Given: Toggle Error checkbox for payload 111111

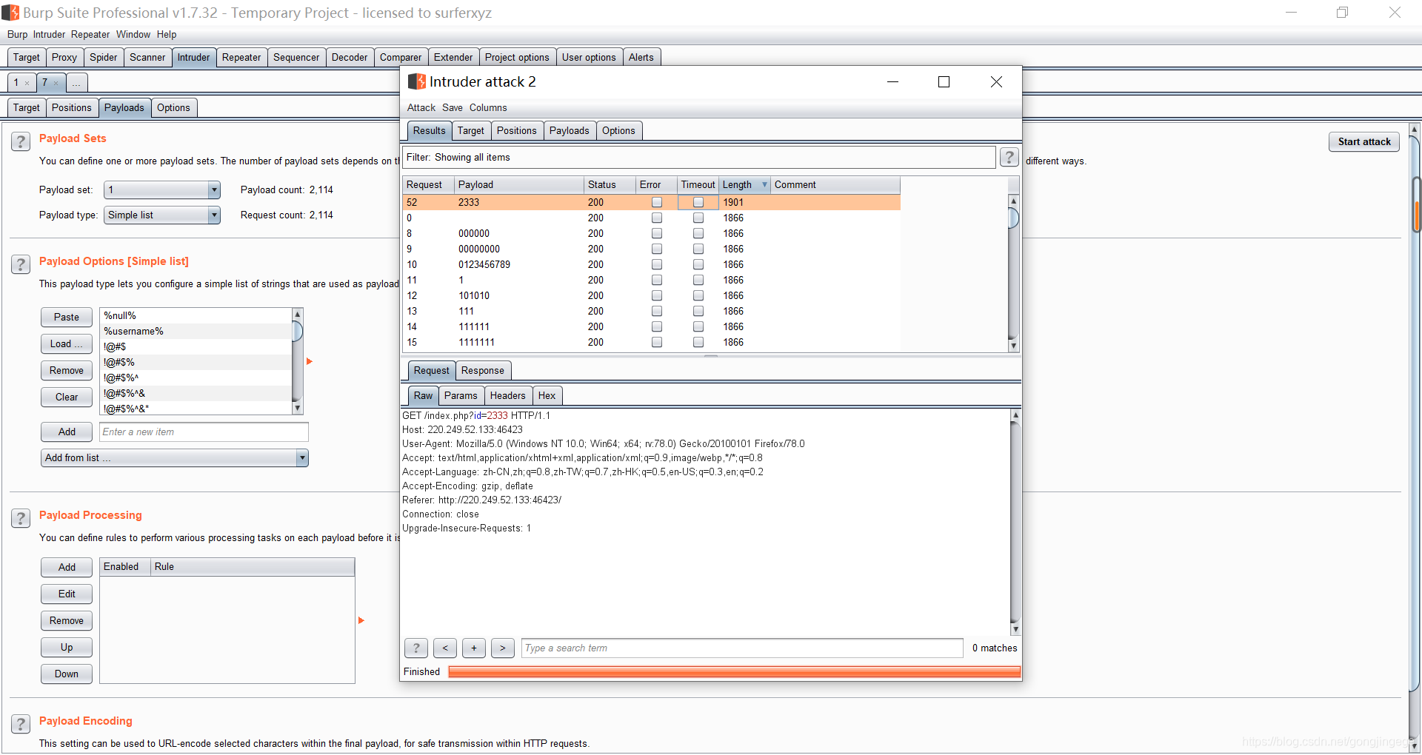Looking at the screenshot, I should (x=657, y=326).
